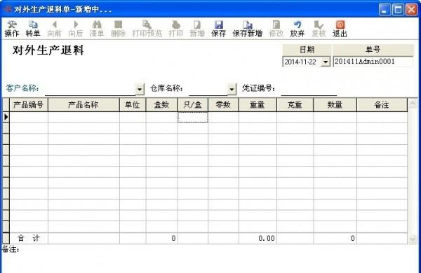
Task: Click the focused 只/盒 cell in first row
Action: [x=193, y=117]
